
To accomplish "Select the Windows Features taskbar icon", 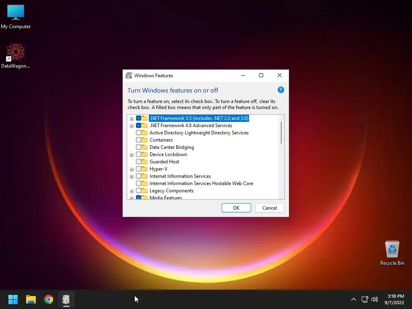I will pyautogui.click(x=66, y=299).
